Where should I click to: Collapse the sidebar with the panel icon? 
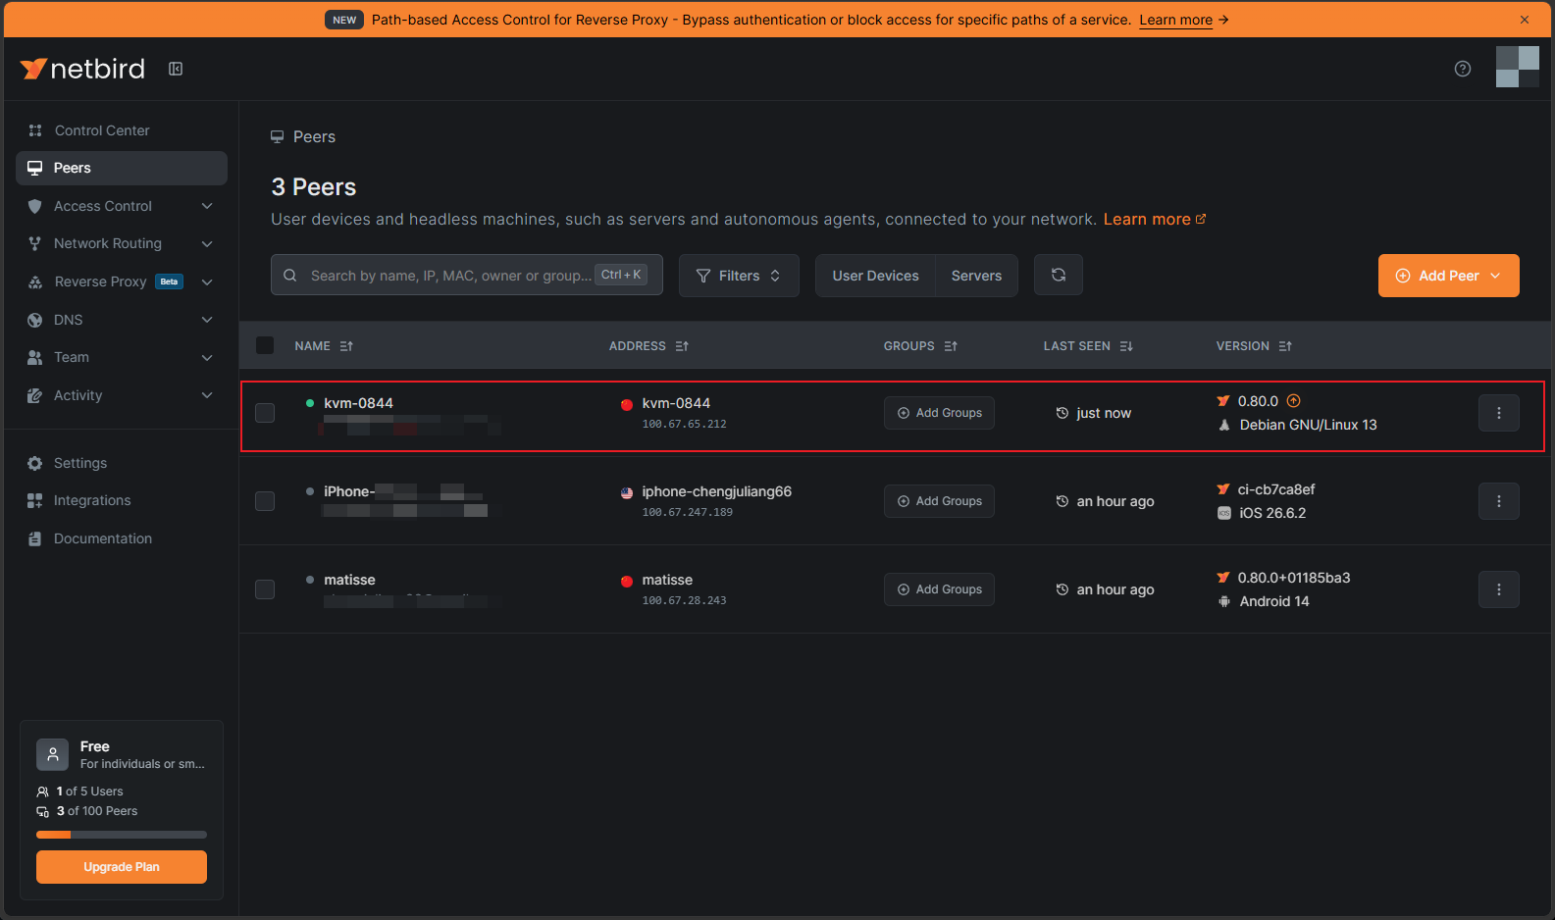tap(176, 69)
